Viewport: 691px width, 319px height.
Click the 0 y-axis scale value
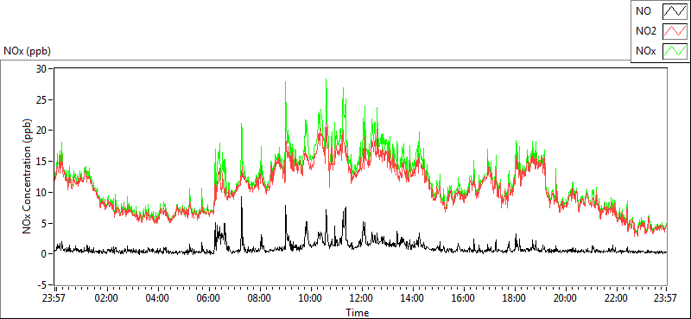tap(45, 254)
